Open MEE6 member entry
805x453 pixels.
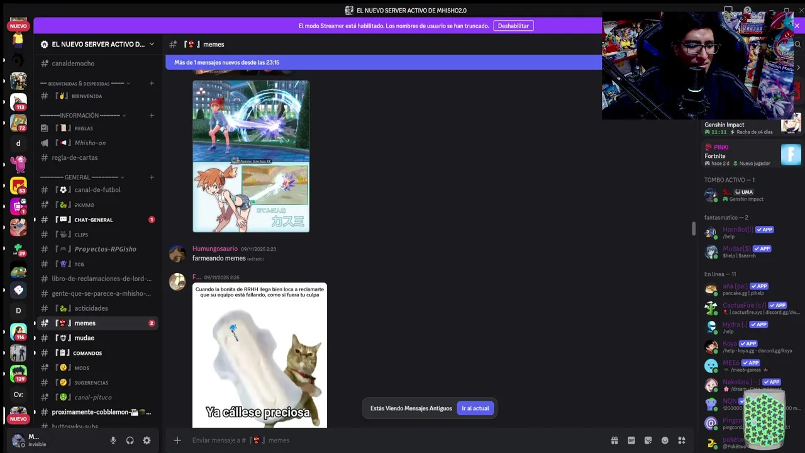point(752,366)
